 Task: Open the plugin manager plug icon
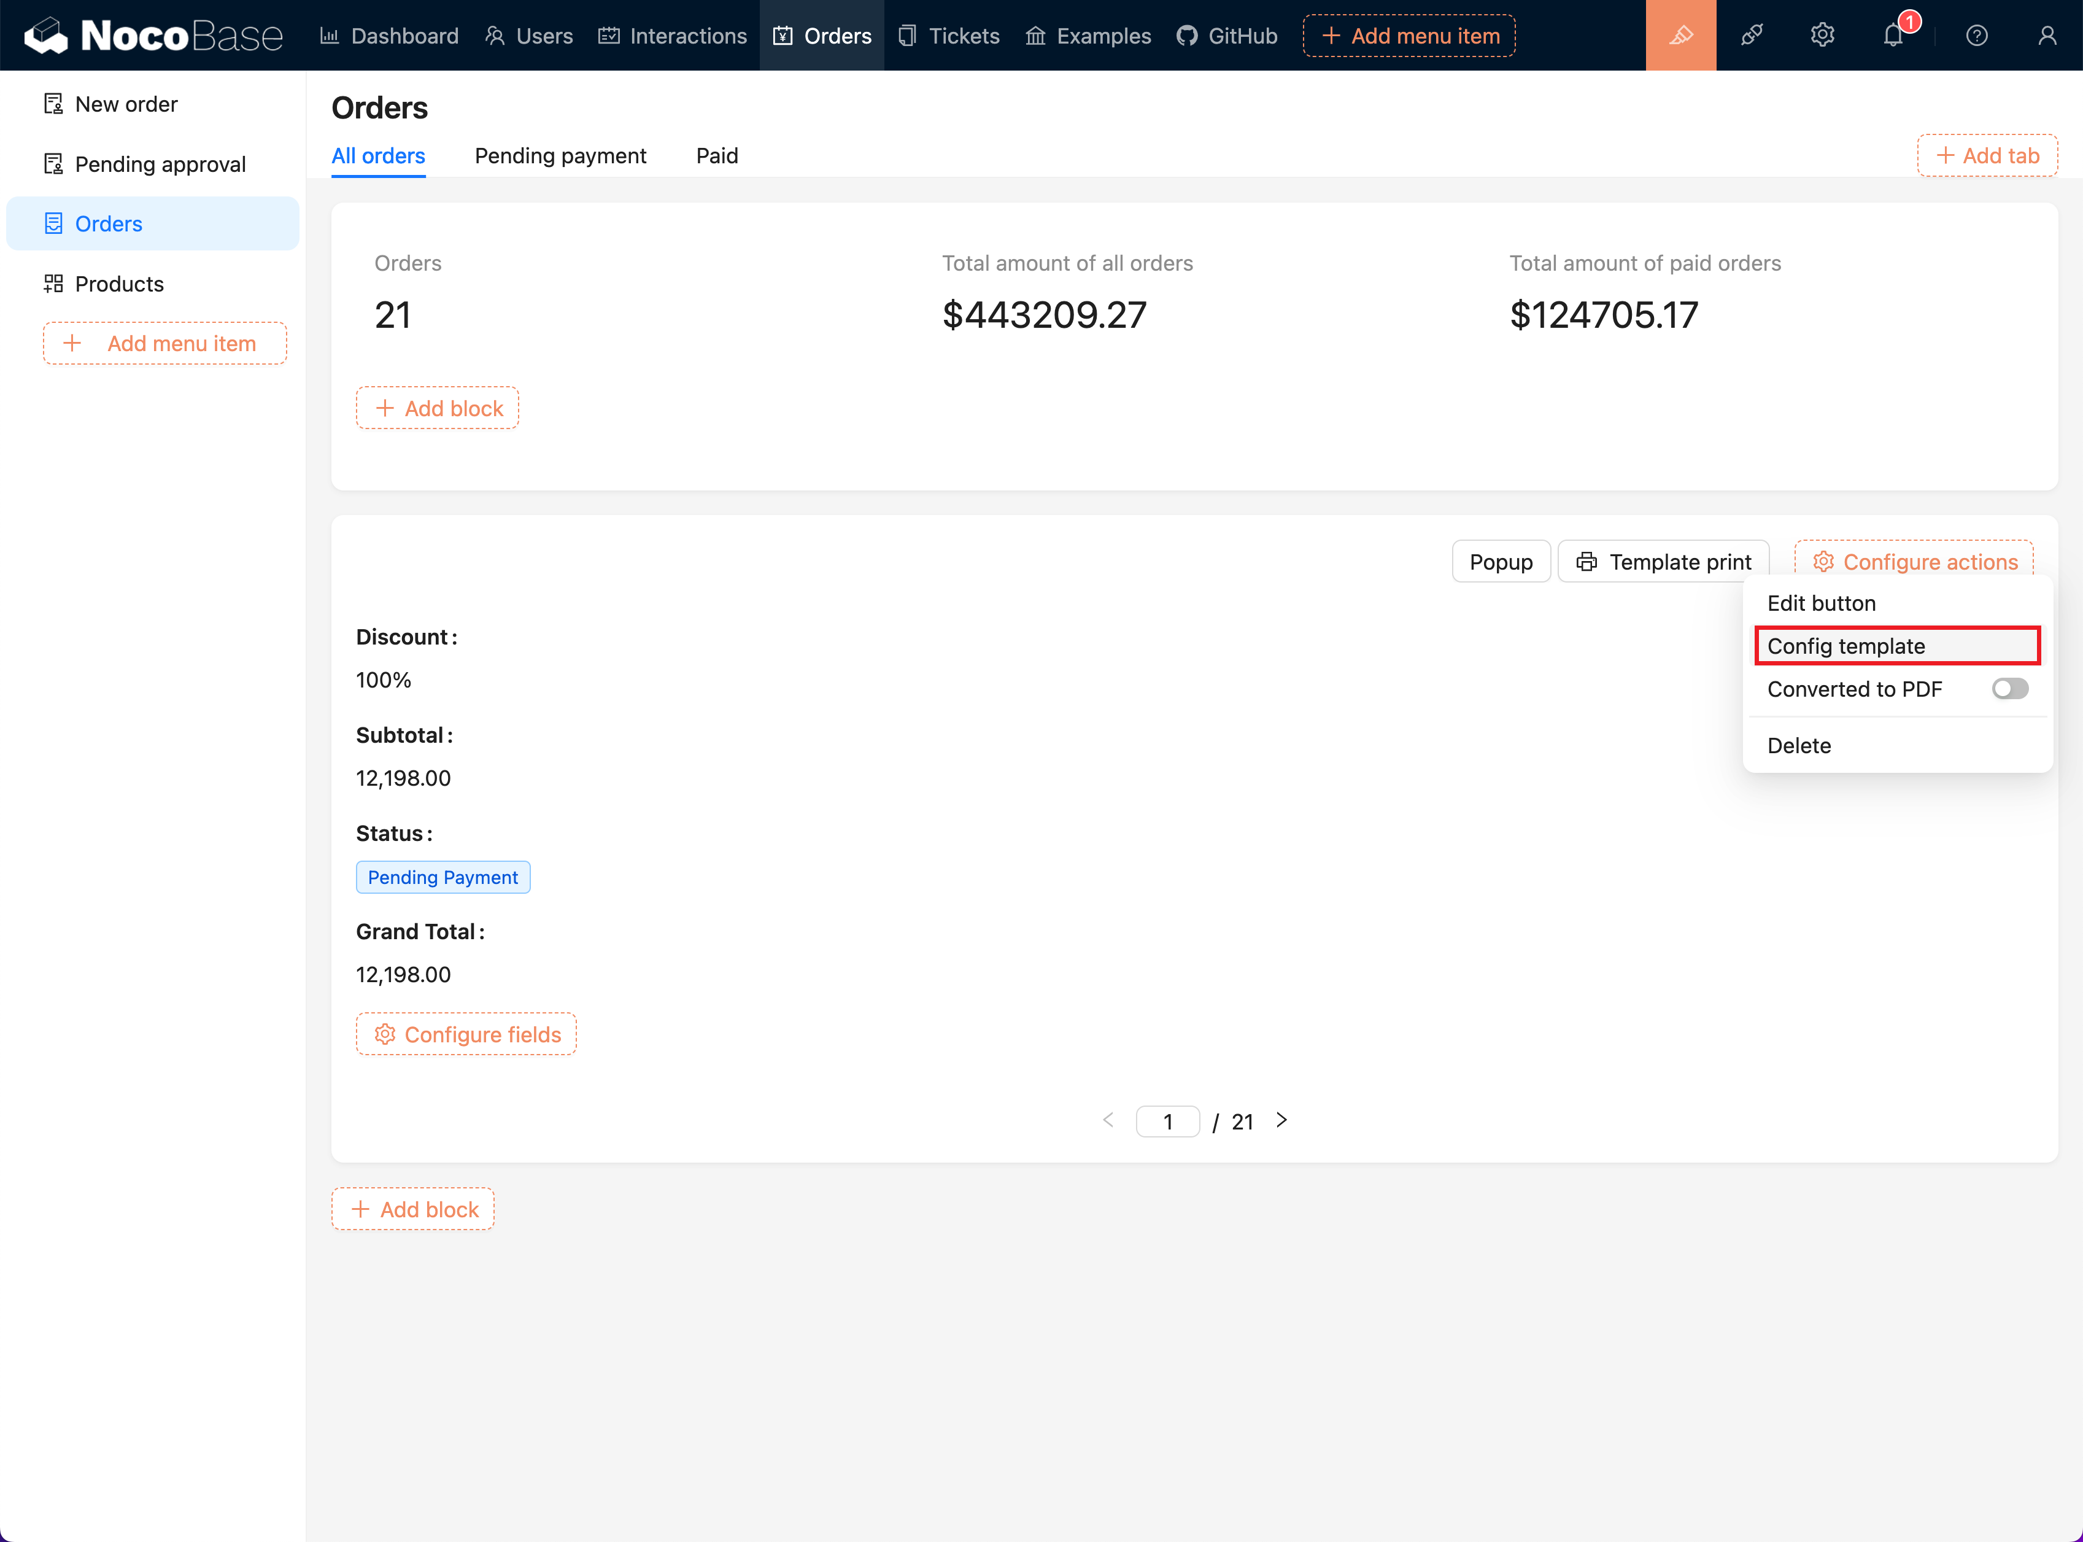1752,34
